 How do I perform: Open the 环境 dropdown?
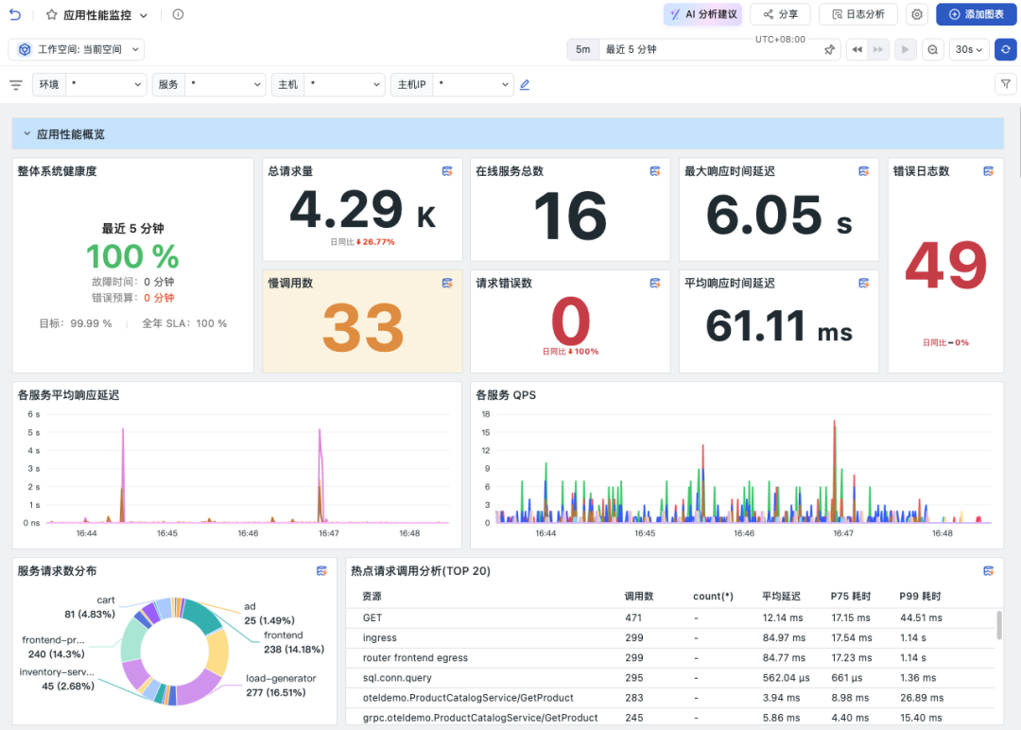(x=89, y=85)
